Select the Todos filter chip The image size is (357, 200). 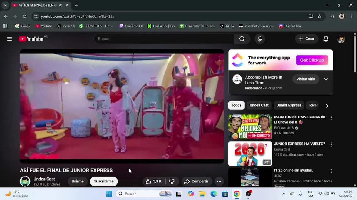(x=236, y=105)
